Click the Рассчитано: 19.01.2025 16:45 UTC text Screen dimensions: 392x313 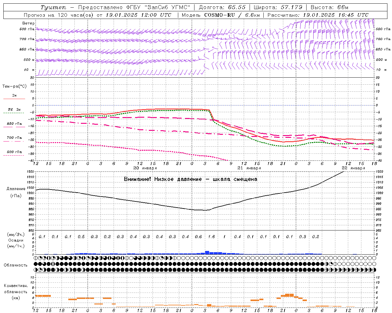(x=318, y=15)
